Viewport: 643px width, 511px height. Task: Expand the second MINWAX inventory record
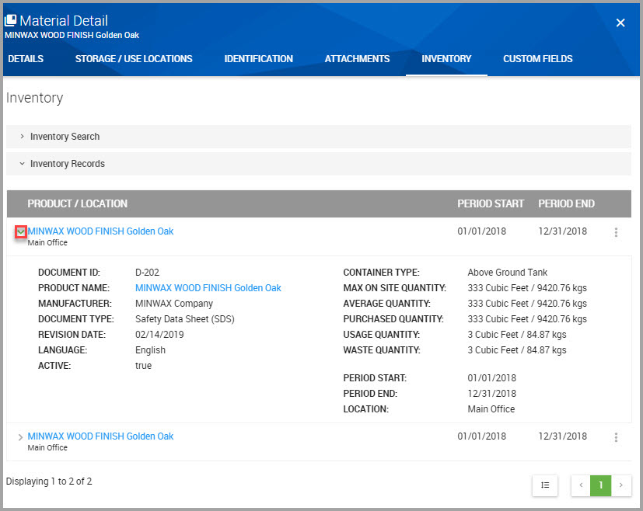[20, 437]
